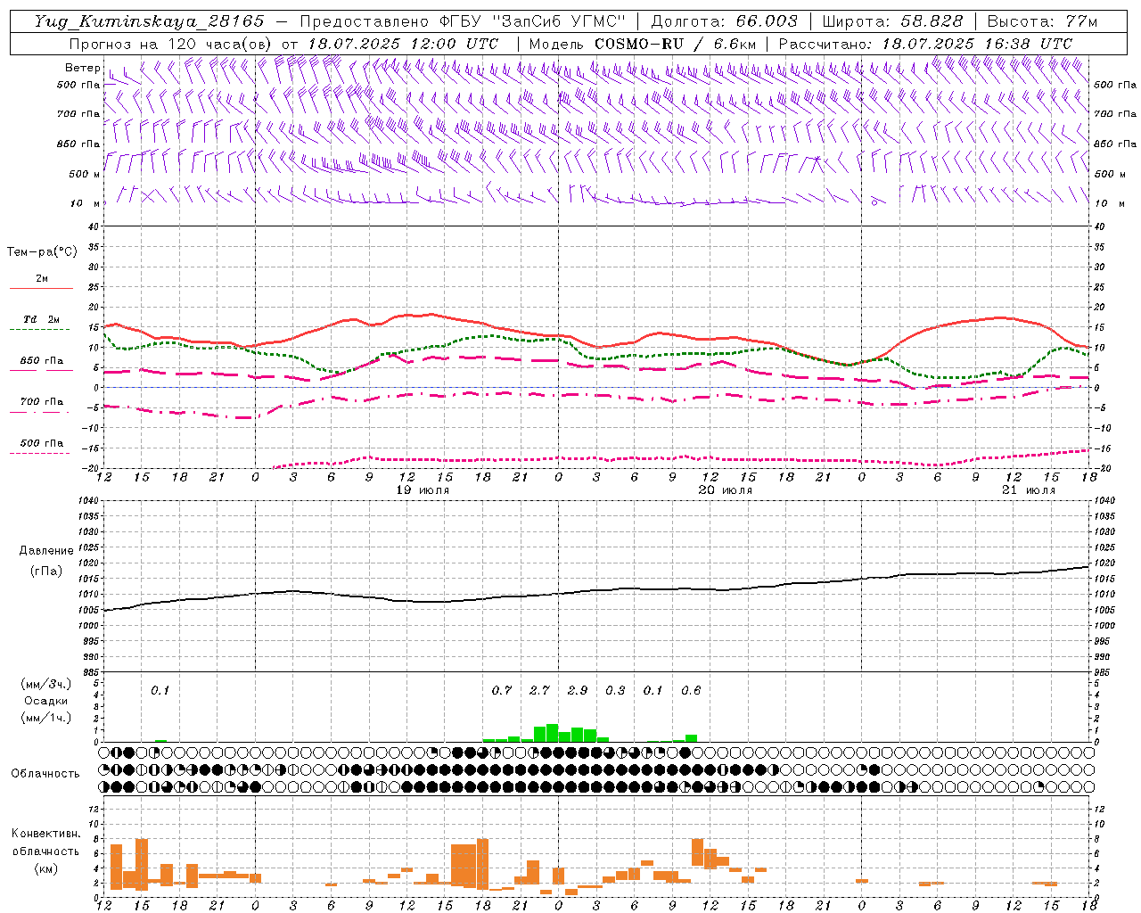Viewport: 1141px width, 913px height.
Task: Click the (мм/3ч.) precipitation unit label
Action: 46,685
